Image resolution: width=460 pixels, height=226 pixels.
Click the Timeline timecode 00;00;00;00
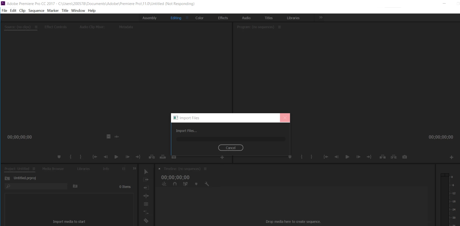pyautogui.click(x=175, y=177)
